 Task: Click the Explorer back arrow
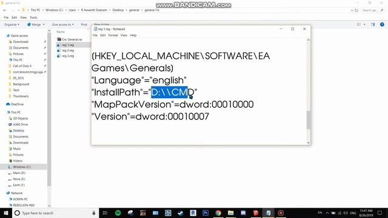click(5, 10)
